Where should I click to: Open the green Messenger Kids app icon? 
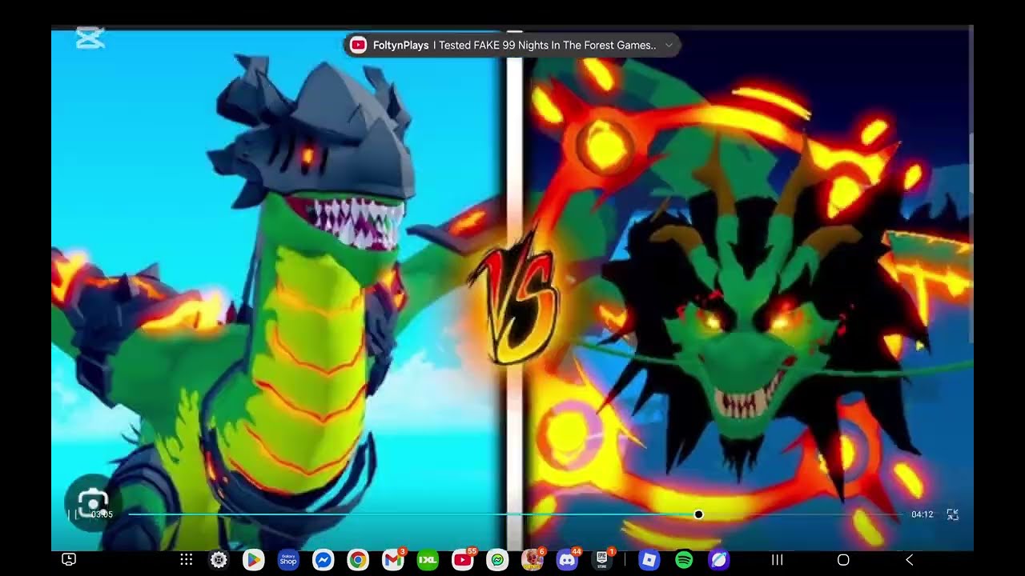(x=497, y=560)
